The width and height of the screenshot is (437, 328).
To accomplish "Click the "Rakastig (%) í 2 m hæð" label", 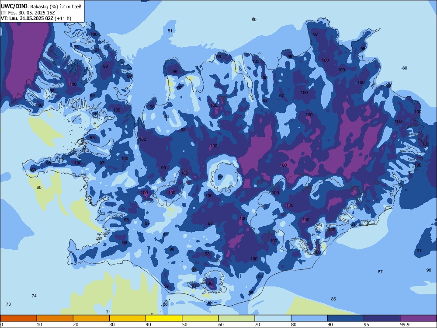I will click(56, 7).
